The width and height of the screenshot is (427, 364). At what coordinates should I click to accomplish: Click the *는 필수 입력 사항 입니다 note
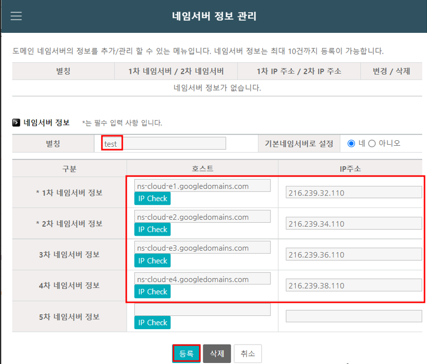122,123
